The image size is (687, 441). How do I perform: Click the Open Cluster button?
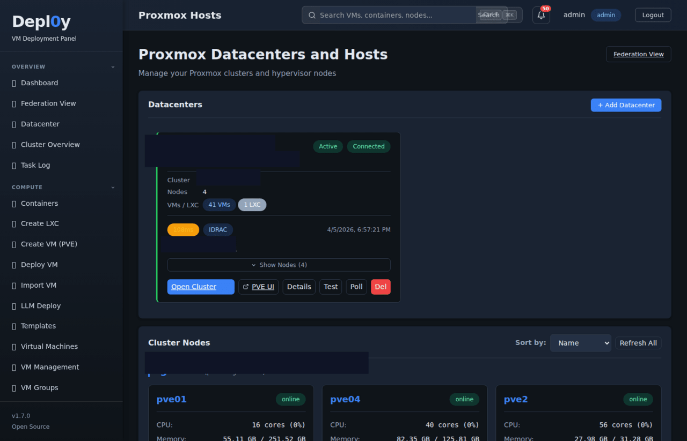[201, 287]
